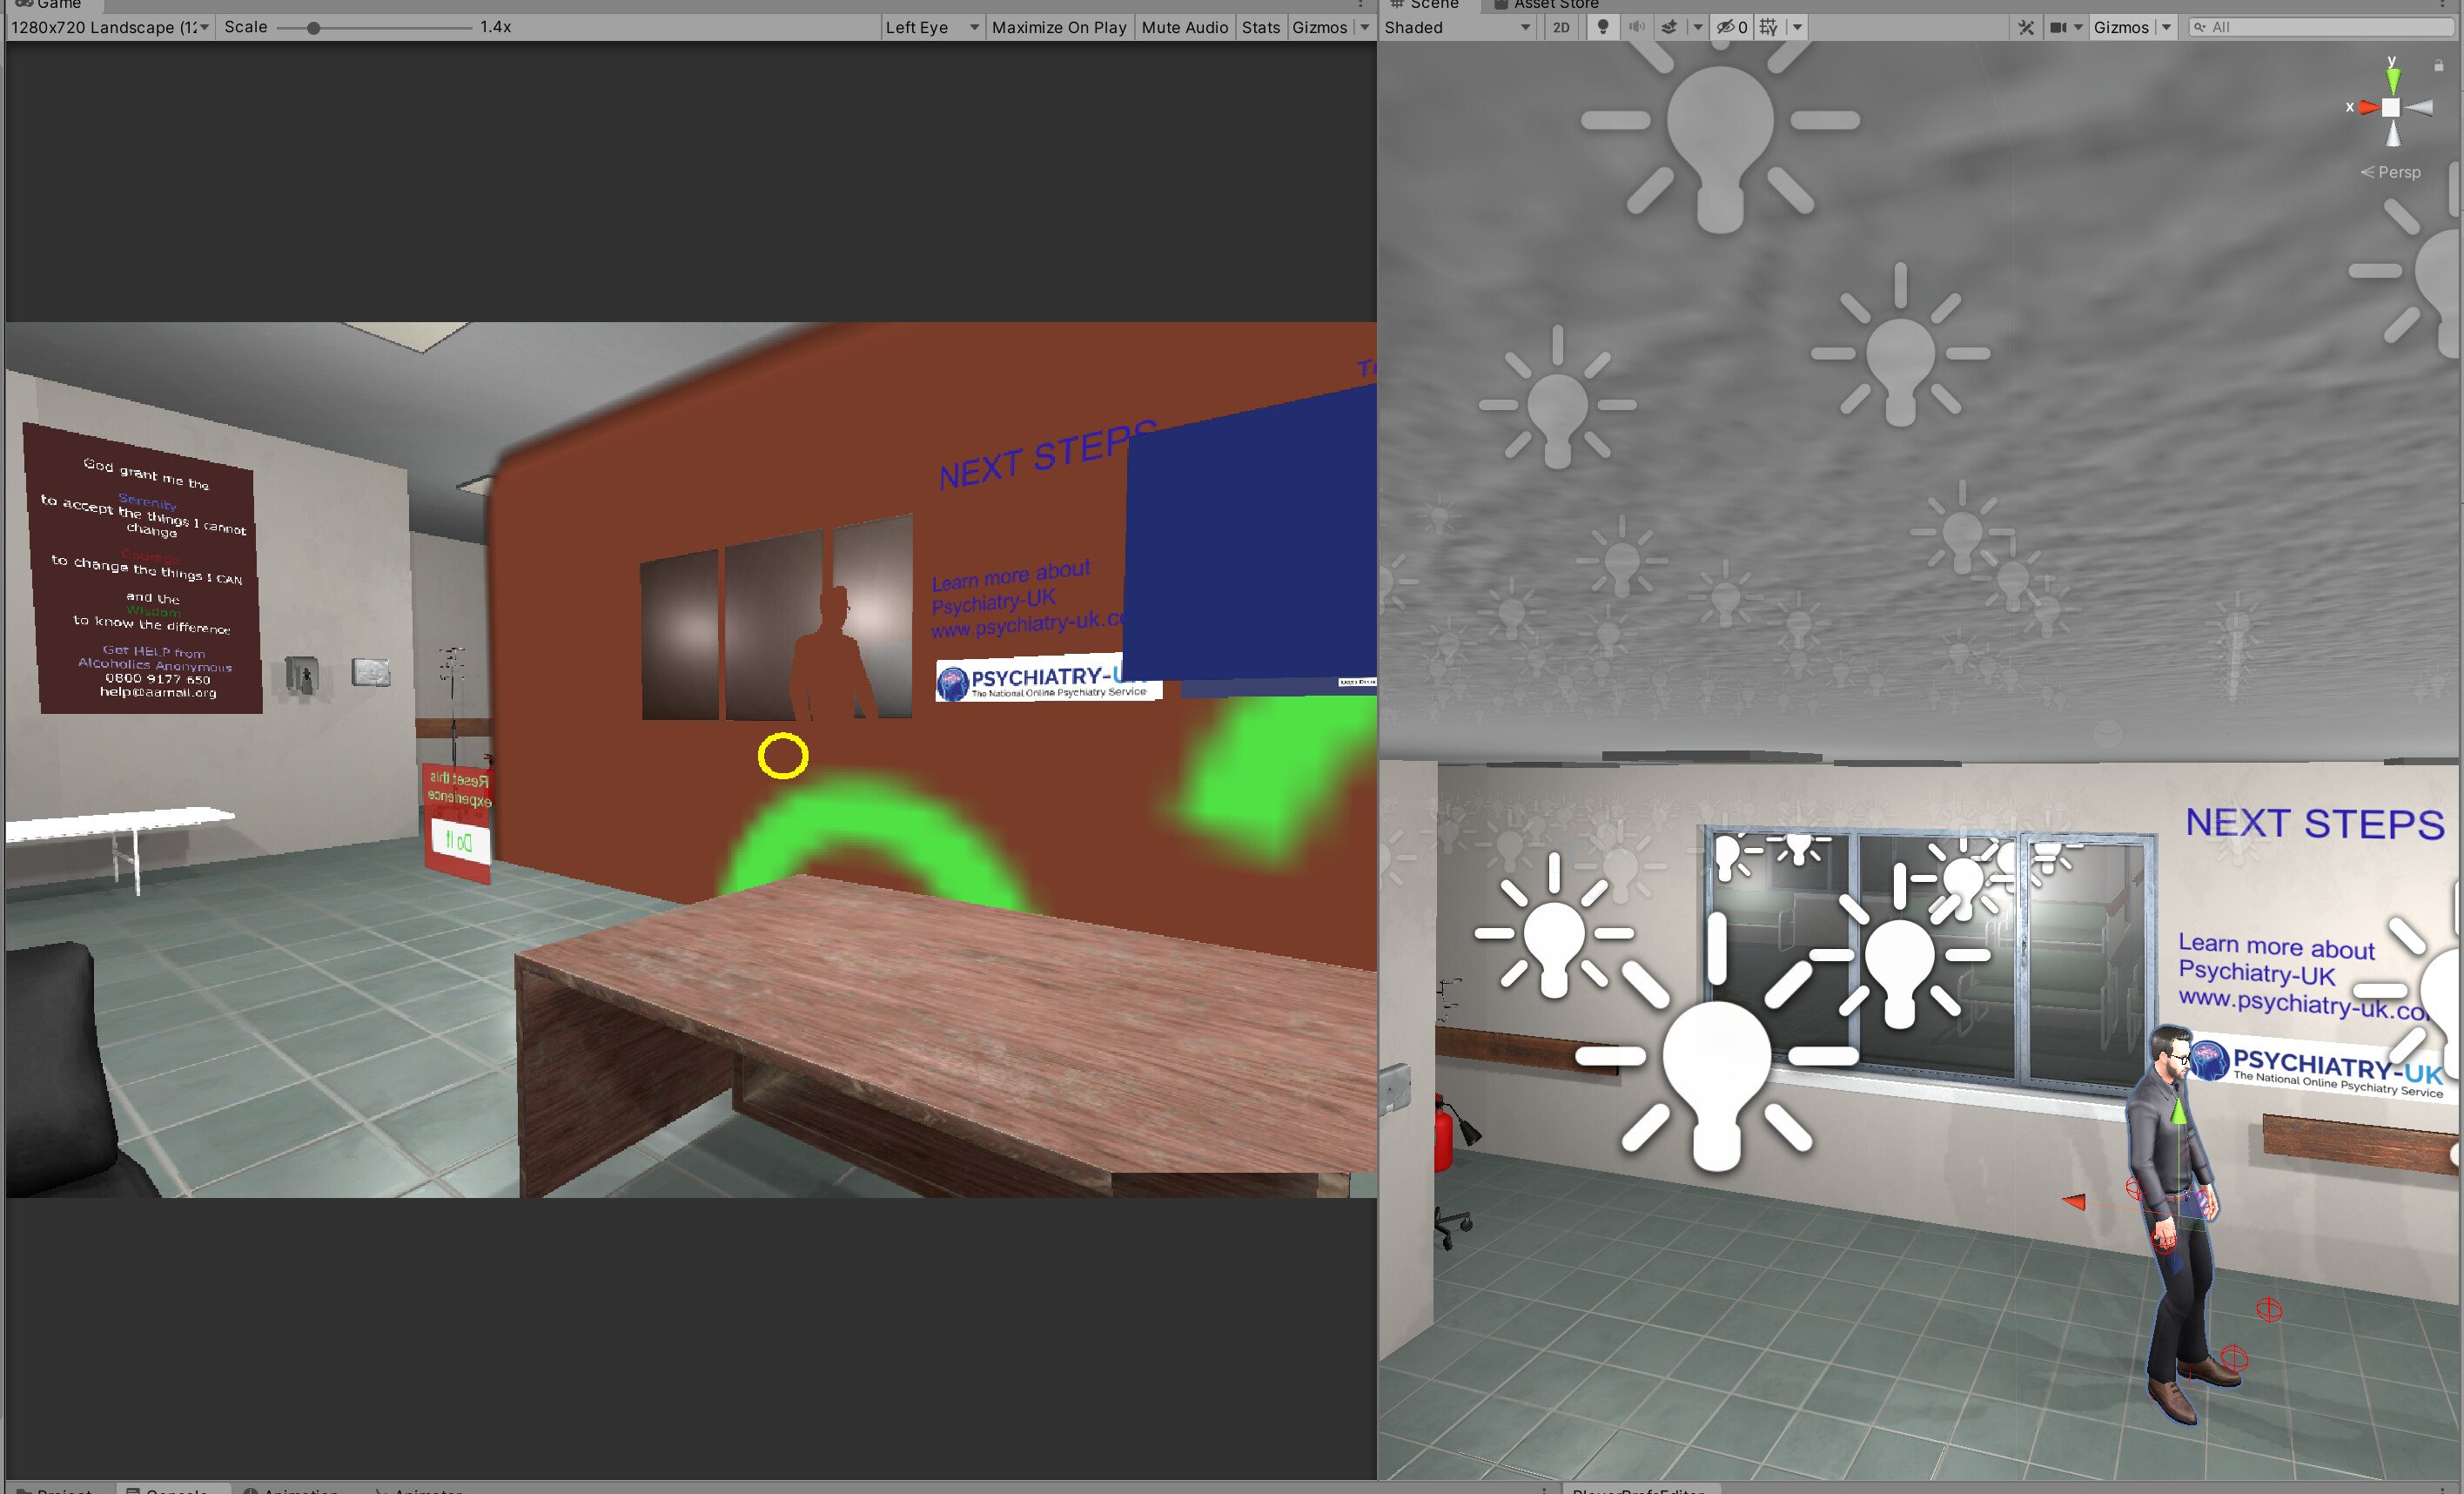Open the Gizmos menu in Game view
The image size is (2464, 1494).
[x=1322, y=27]
